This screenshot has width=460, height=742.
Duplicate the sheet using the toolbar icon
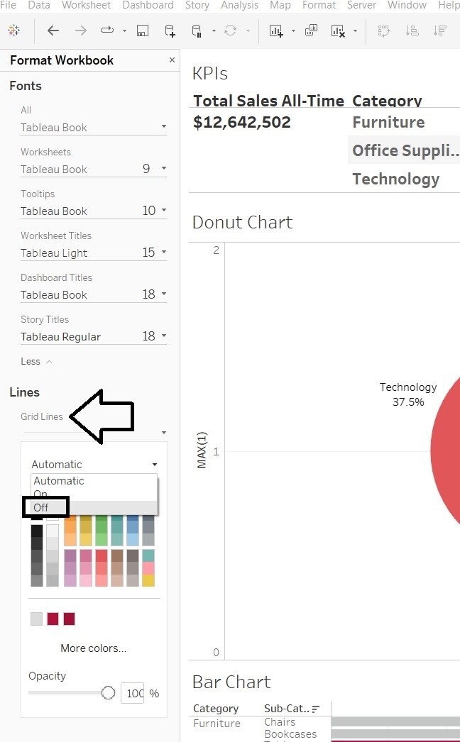coord(311,31)
